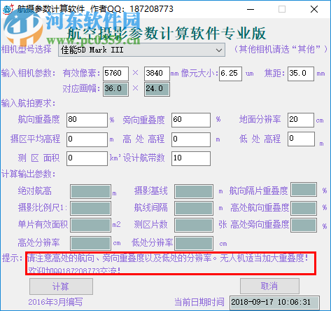331x311 pixels.
Task: Click the 取消 button
Action: click(269, 286)
